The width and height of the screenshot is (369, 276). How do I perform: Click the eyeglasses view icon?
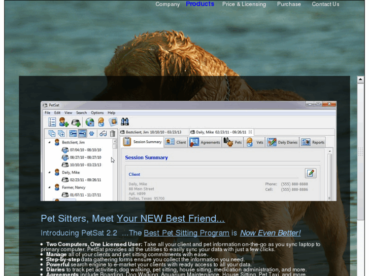tap(103, 134)
